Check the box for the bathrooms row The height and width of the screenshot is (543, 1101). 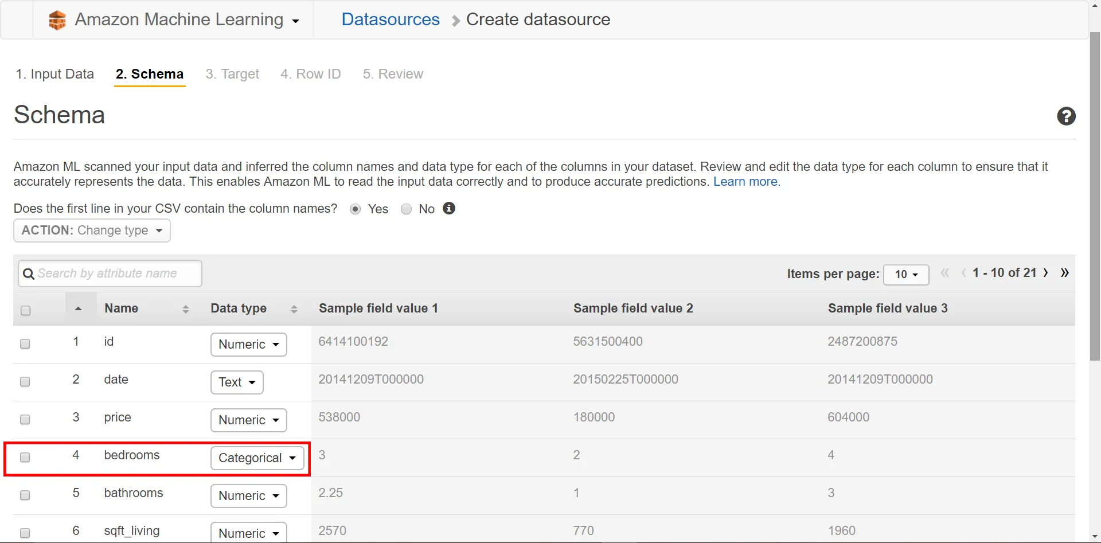coord(25,495)
